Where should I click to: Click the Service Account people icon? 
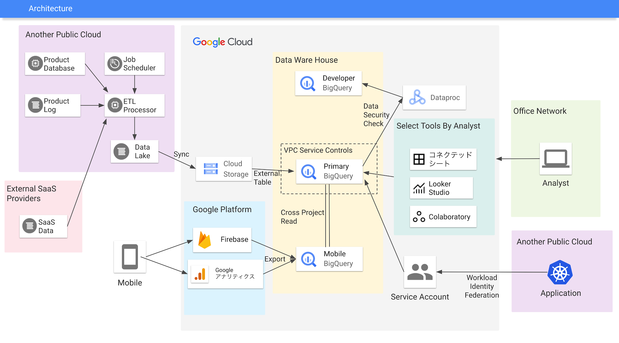(420, 272)
